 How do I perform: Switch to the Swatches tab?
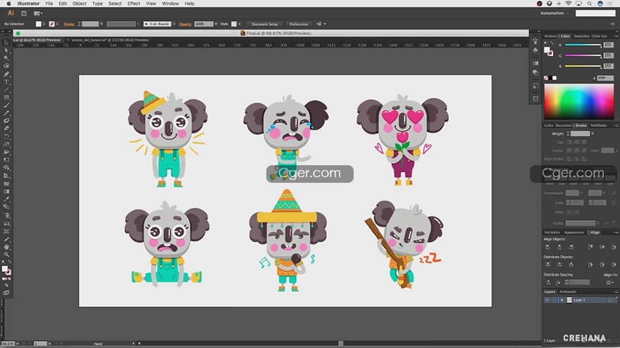(581, 36)
